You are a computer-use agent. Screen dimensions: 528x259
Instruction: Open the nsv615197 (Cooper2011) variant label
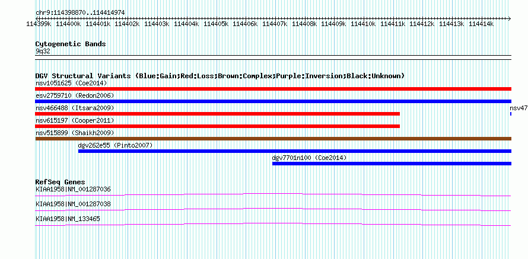pyautogui.click(x=75, y=120)
